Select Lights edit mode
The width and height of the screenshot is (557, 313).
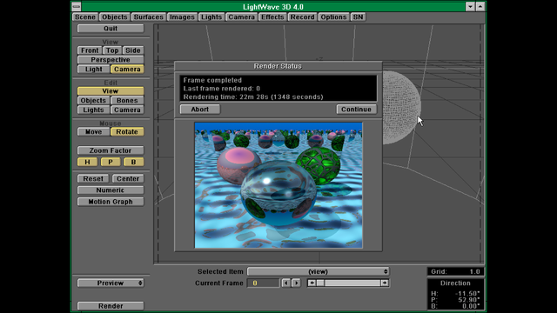pyautogui.click(x=93, y=110)
